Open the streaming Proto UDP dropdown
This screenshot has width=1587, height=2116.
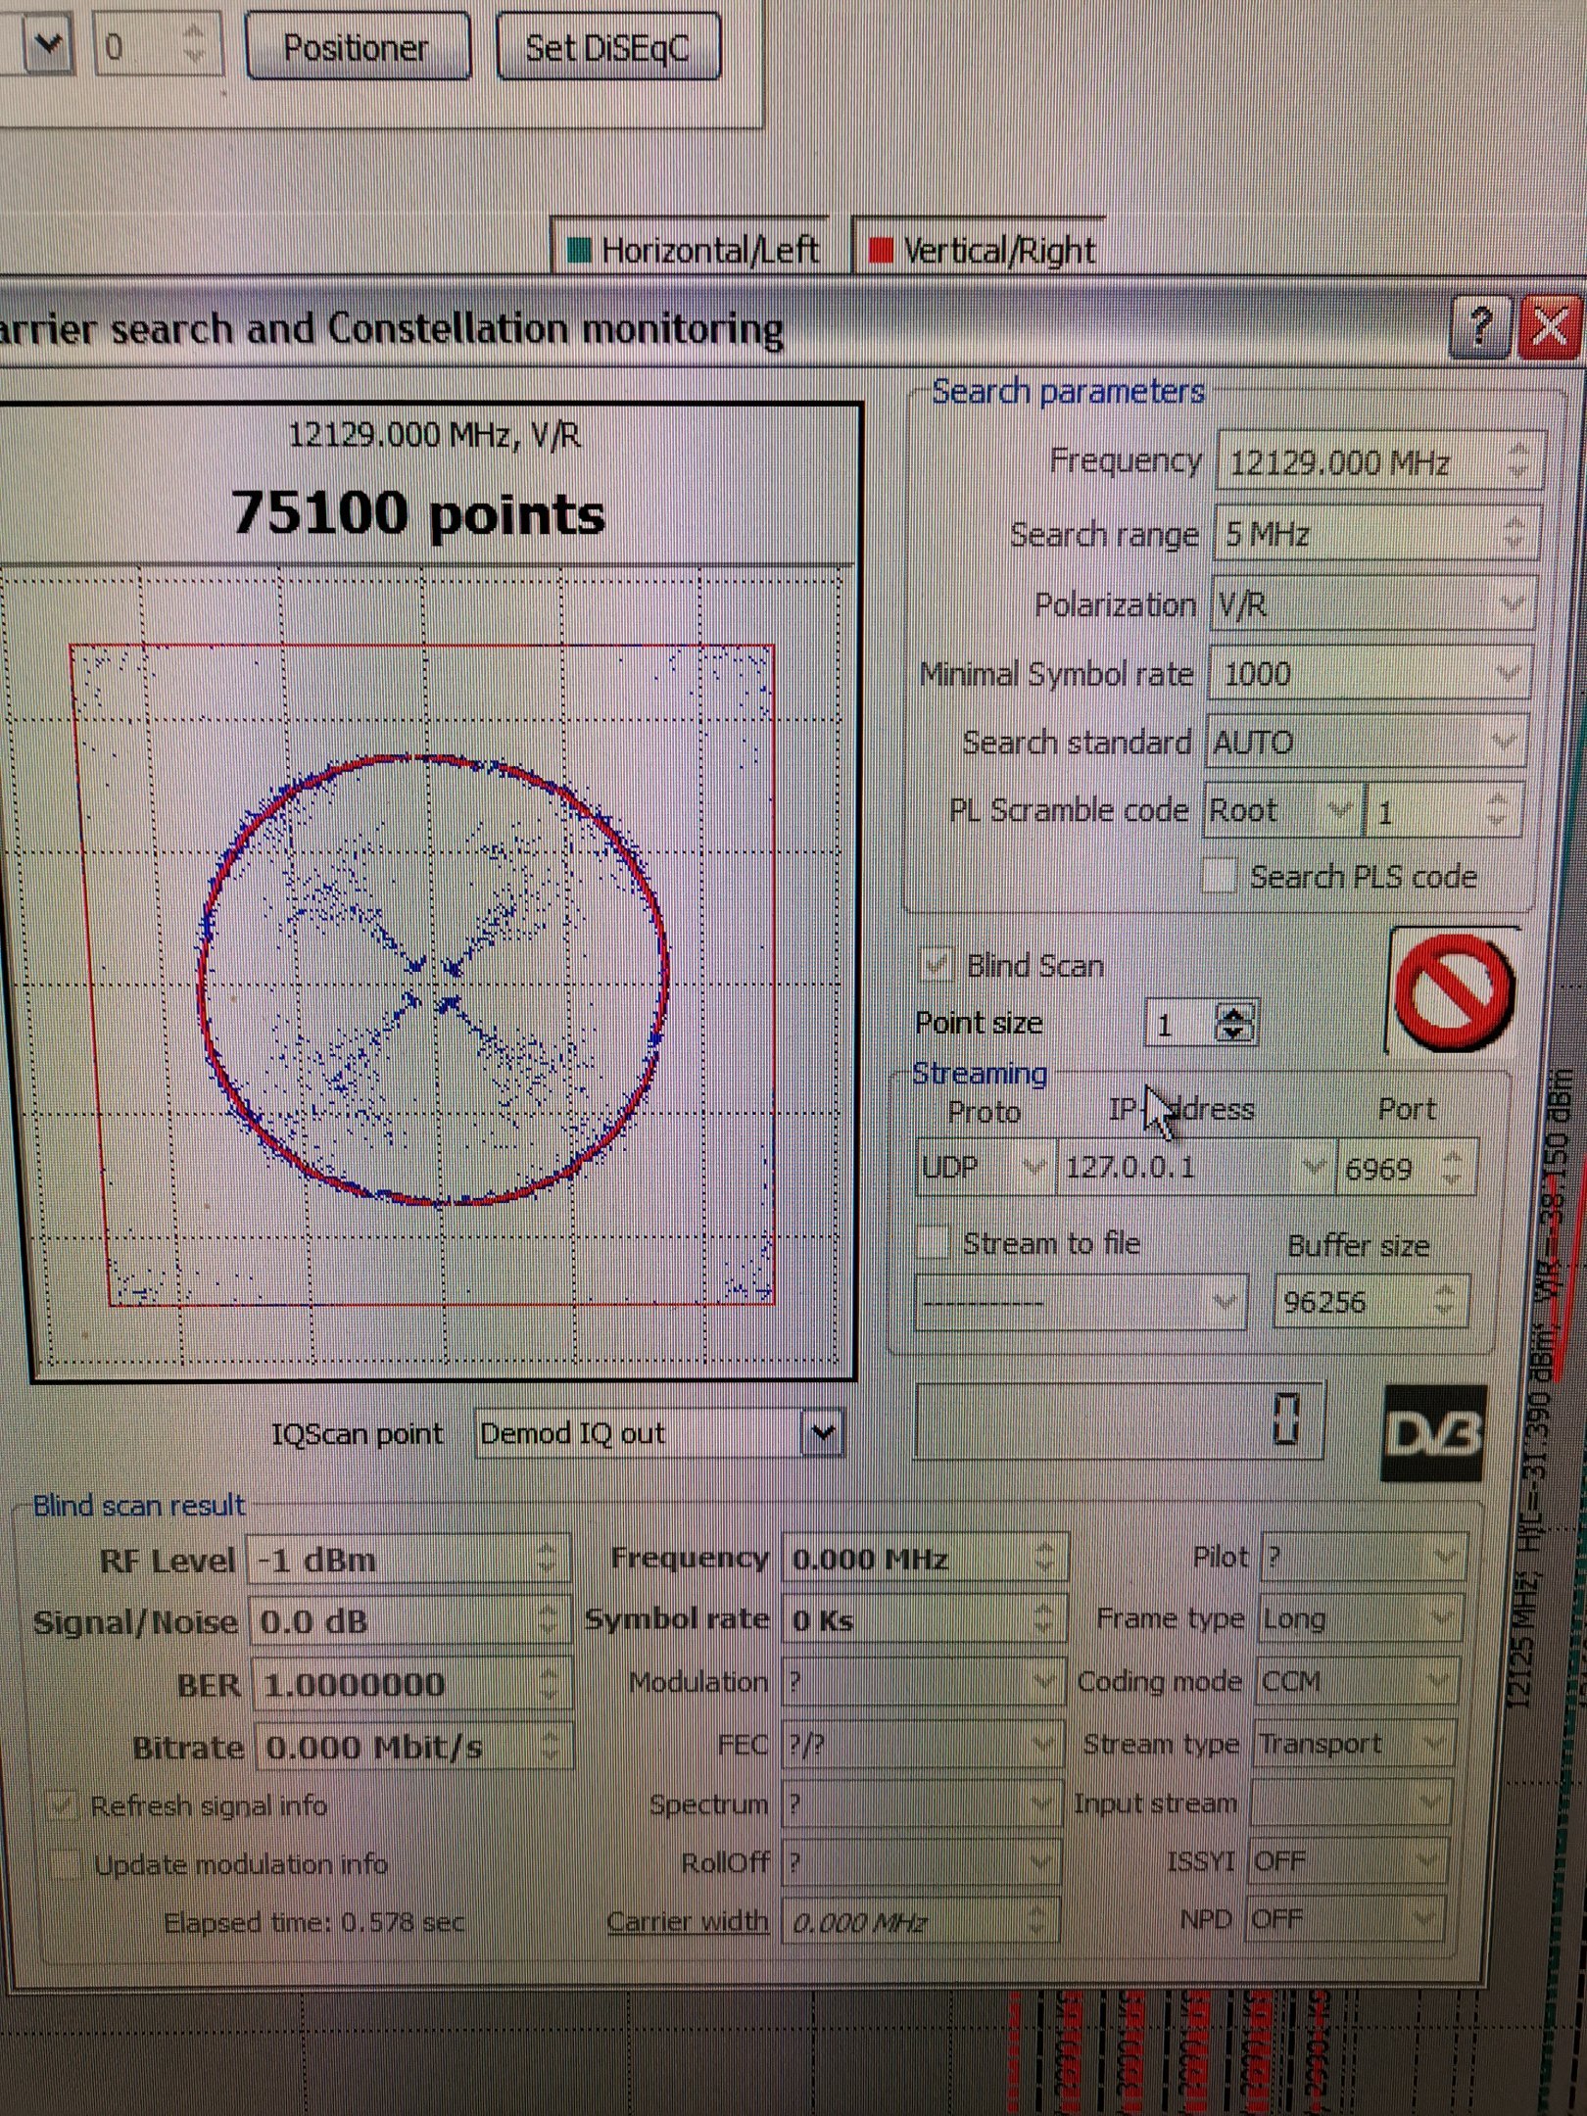985,1167
